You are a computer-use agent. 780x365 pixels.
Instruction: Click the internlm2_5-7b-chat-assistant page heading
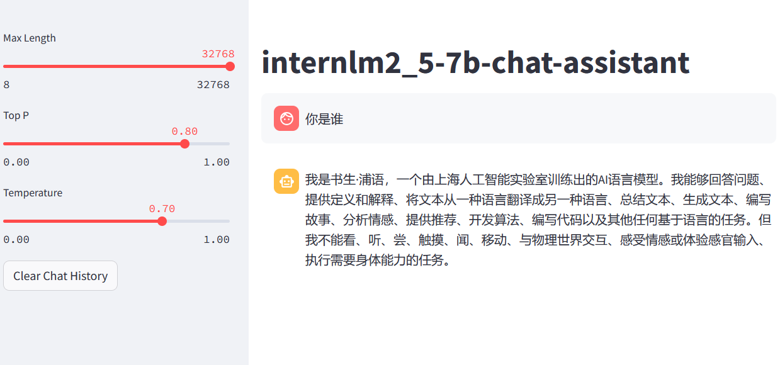pyautogui.click(x=475, y=63)
